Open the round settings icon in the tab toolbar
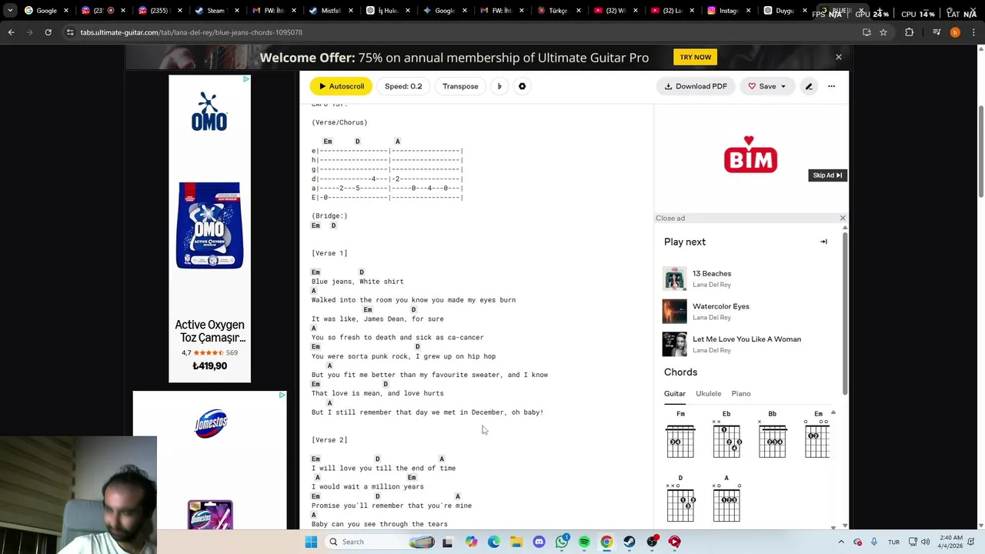The height and width of the screenshot is (554, 985). [x=522, y=86]
